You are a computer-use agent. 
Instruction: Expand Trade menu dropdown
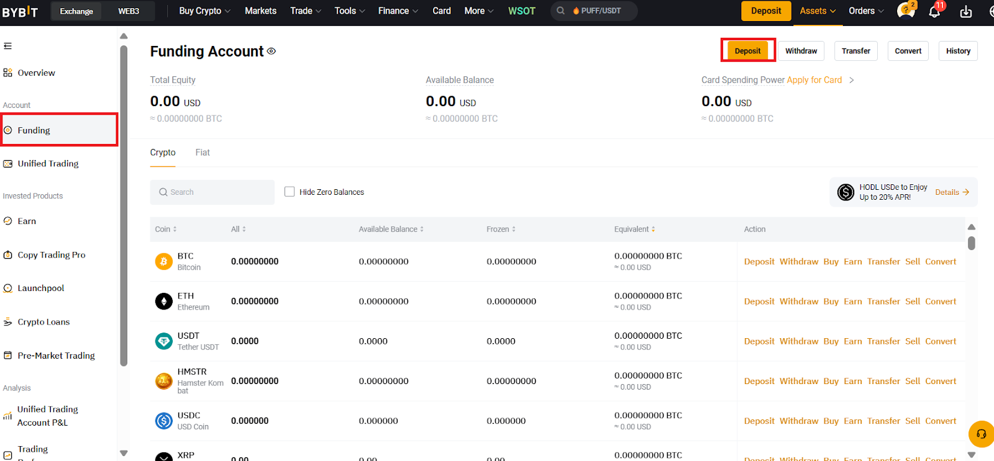(x=306, y=11)
